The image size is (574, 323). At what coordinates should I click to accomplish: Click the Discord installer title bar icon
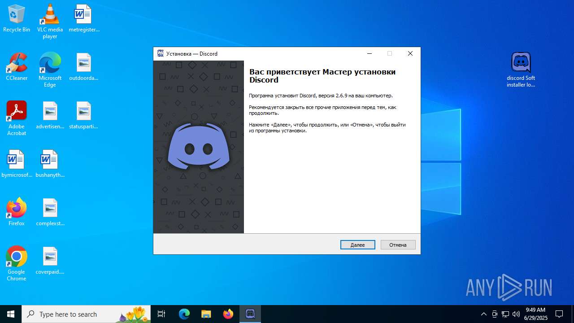click(x=161, y=53)
